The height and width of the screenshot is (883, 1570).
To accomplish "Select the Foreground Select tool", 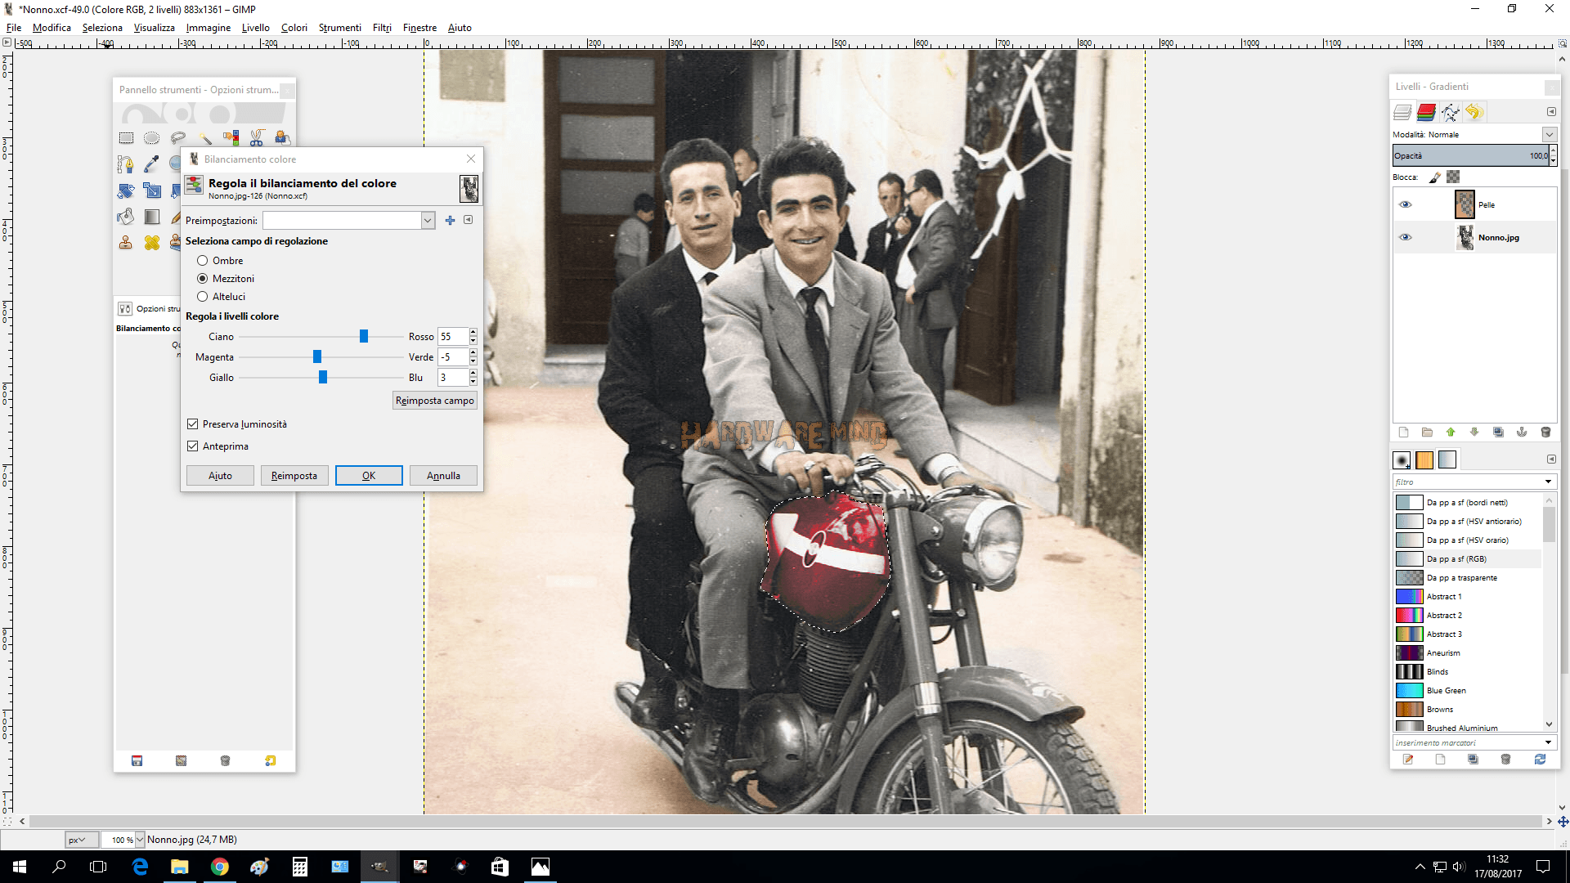I will (x=282, y=138).
